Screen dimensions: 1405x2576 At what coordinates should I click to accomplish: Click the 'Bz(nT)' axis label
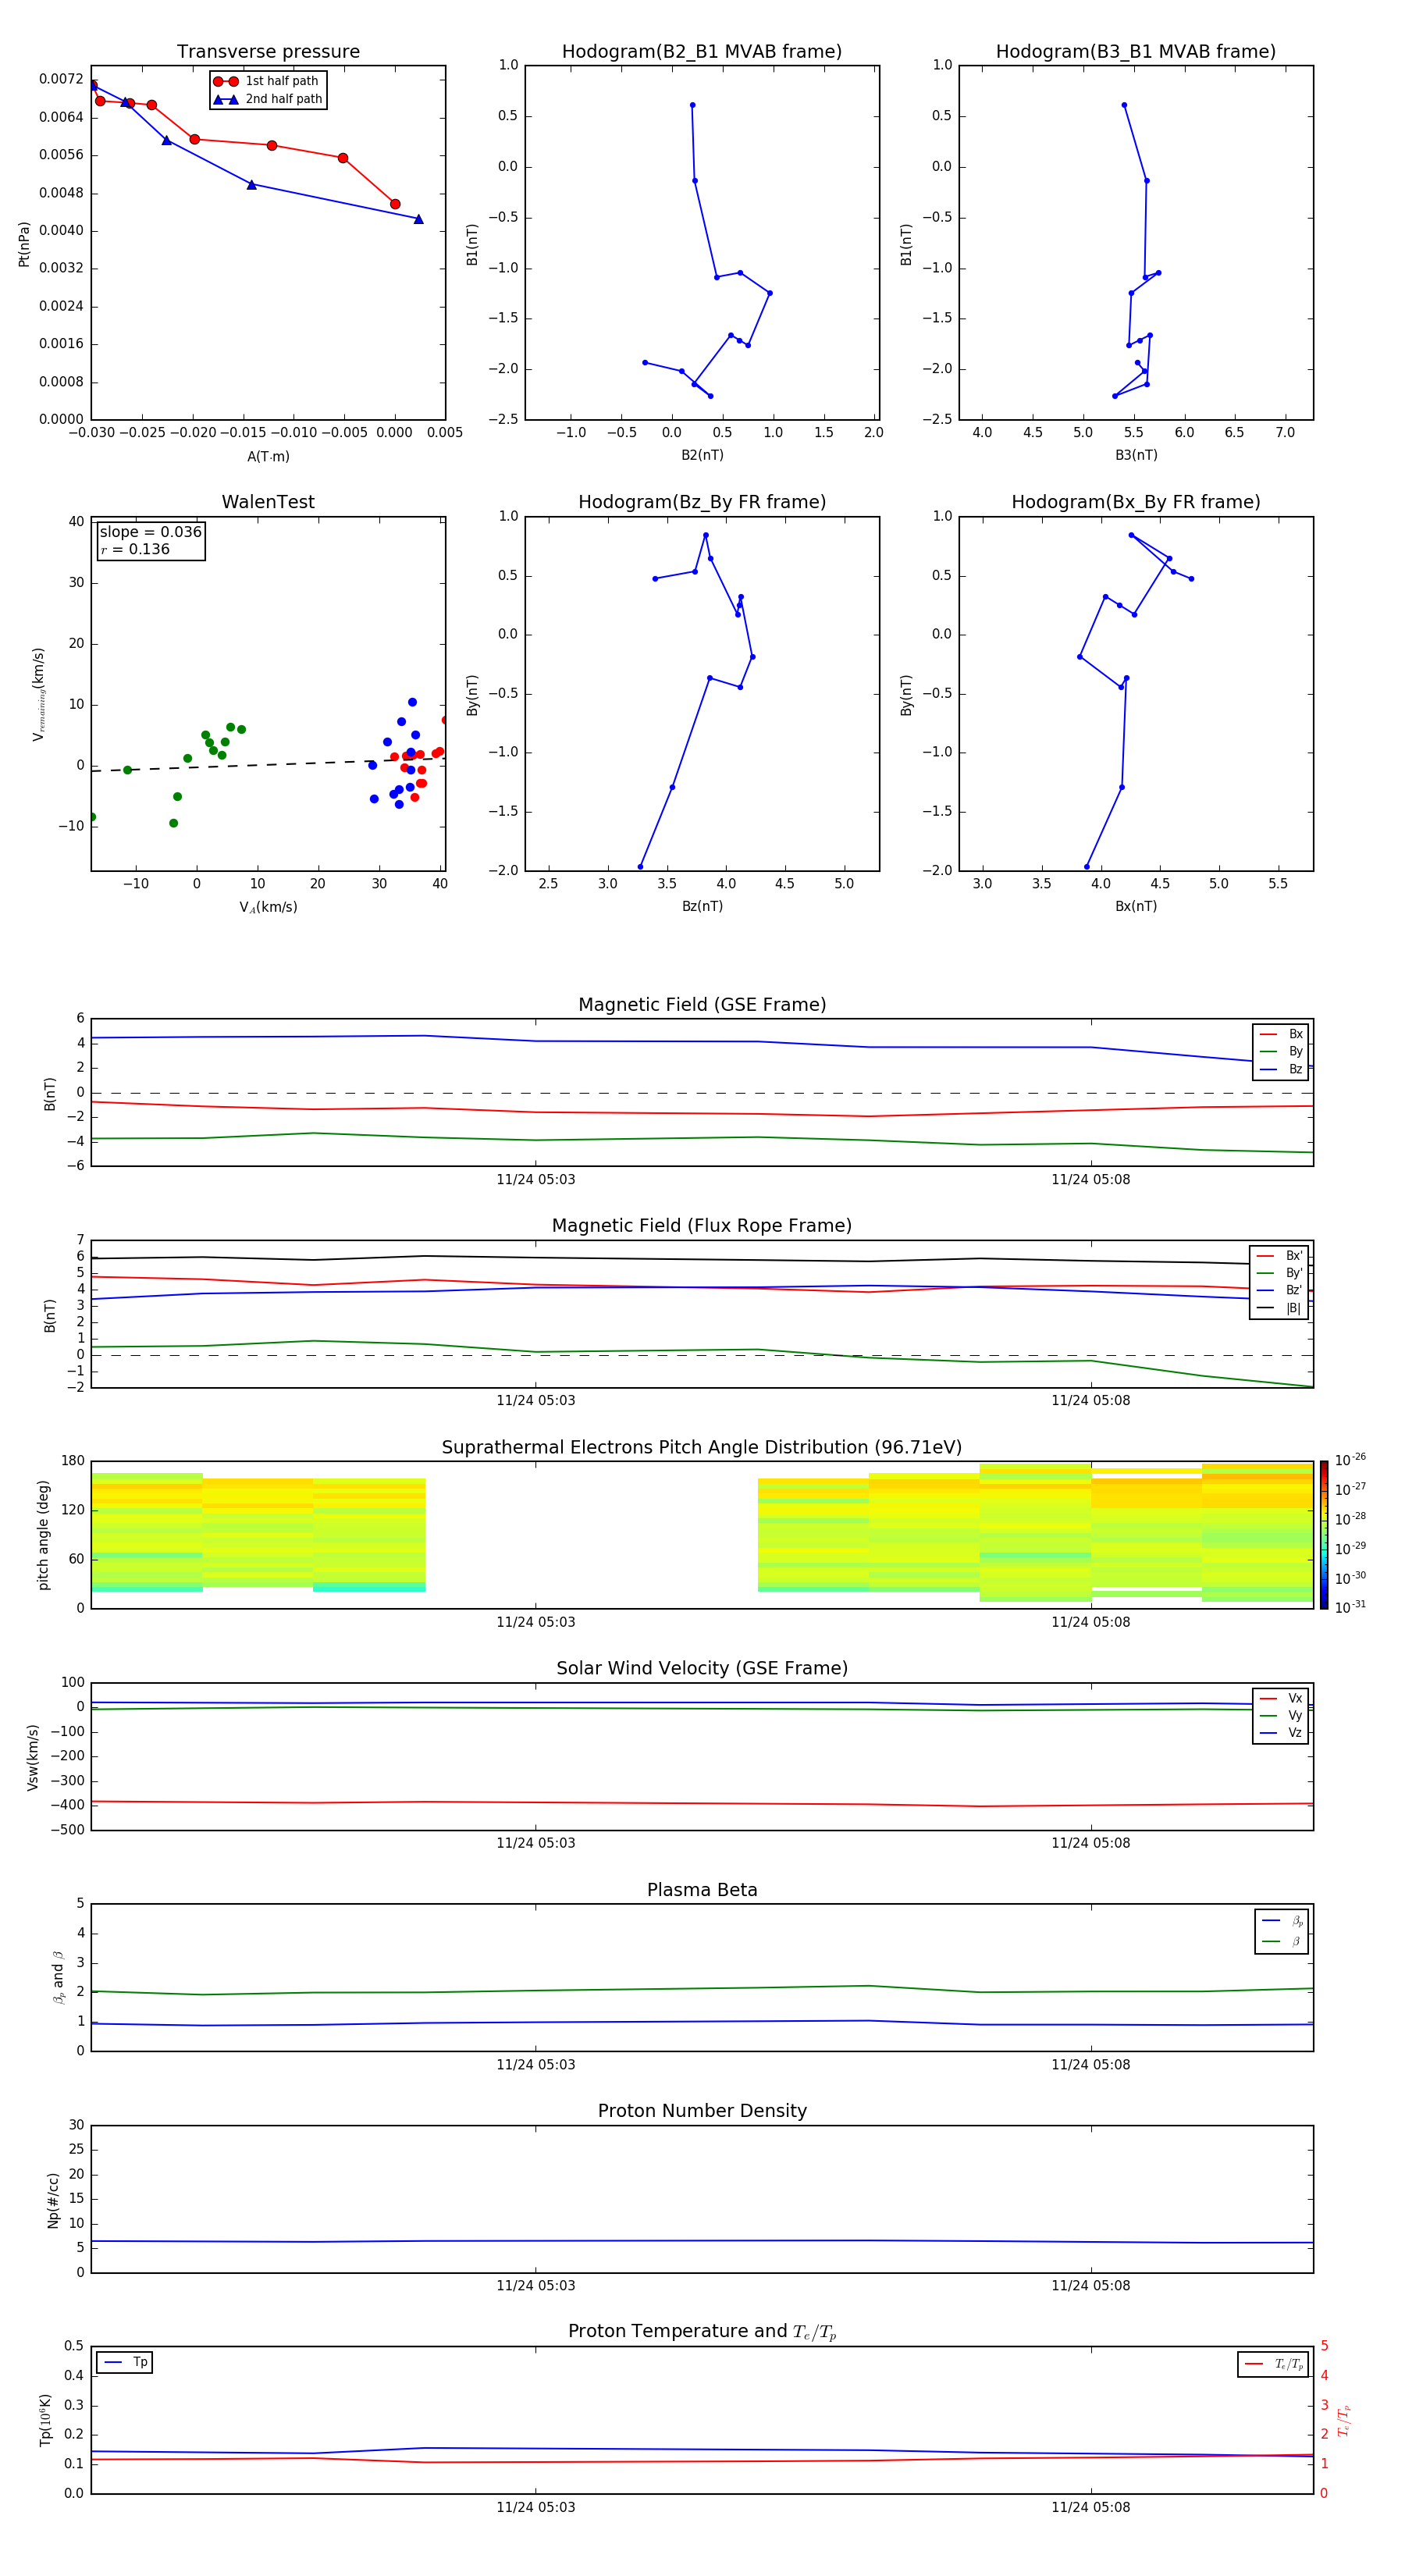[x=702, y=906]
